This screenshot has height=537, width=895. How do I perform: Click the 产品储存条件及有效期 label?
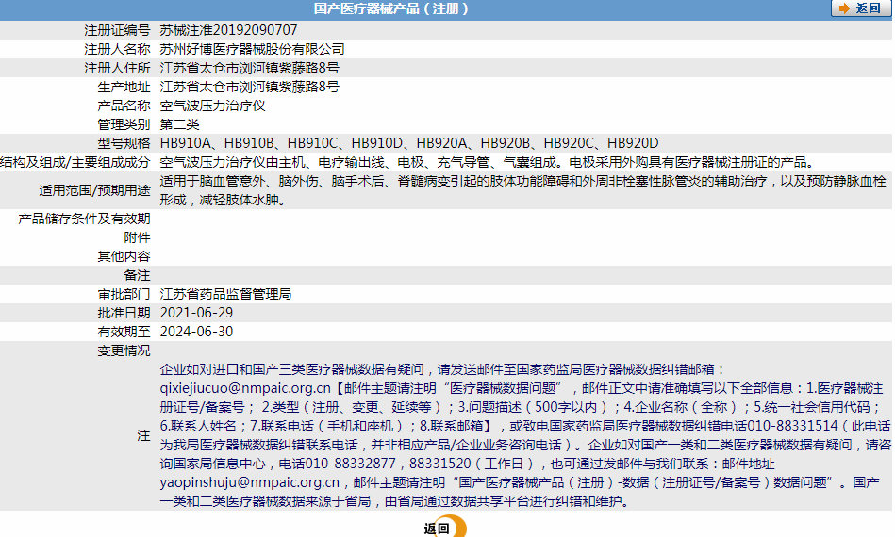[x=84, y=219]
